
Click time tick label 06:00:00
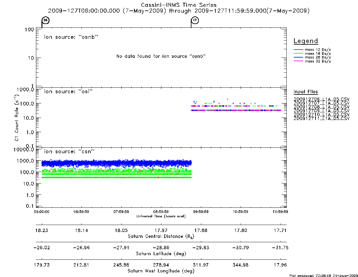point(42,212)
